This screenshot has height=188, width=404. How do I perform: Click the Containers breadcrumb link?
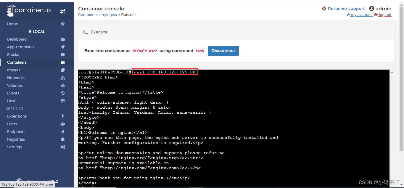click(x=88, y=15)
